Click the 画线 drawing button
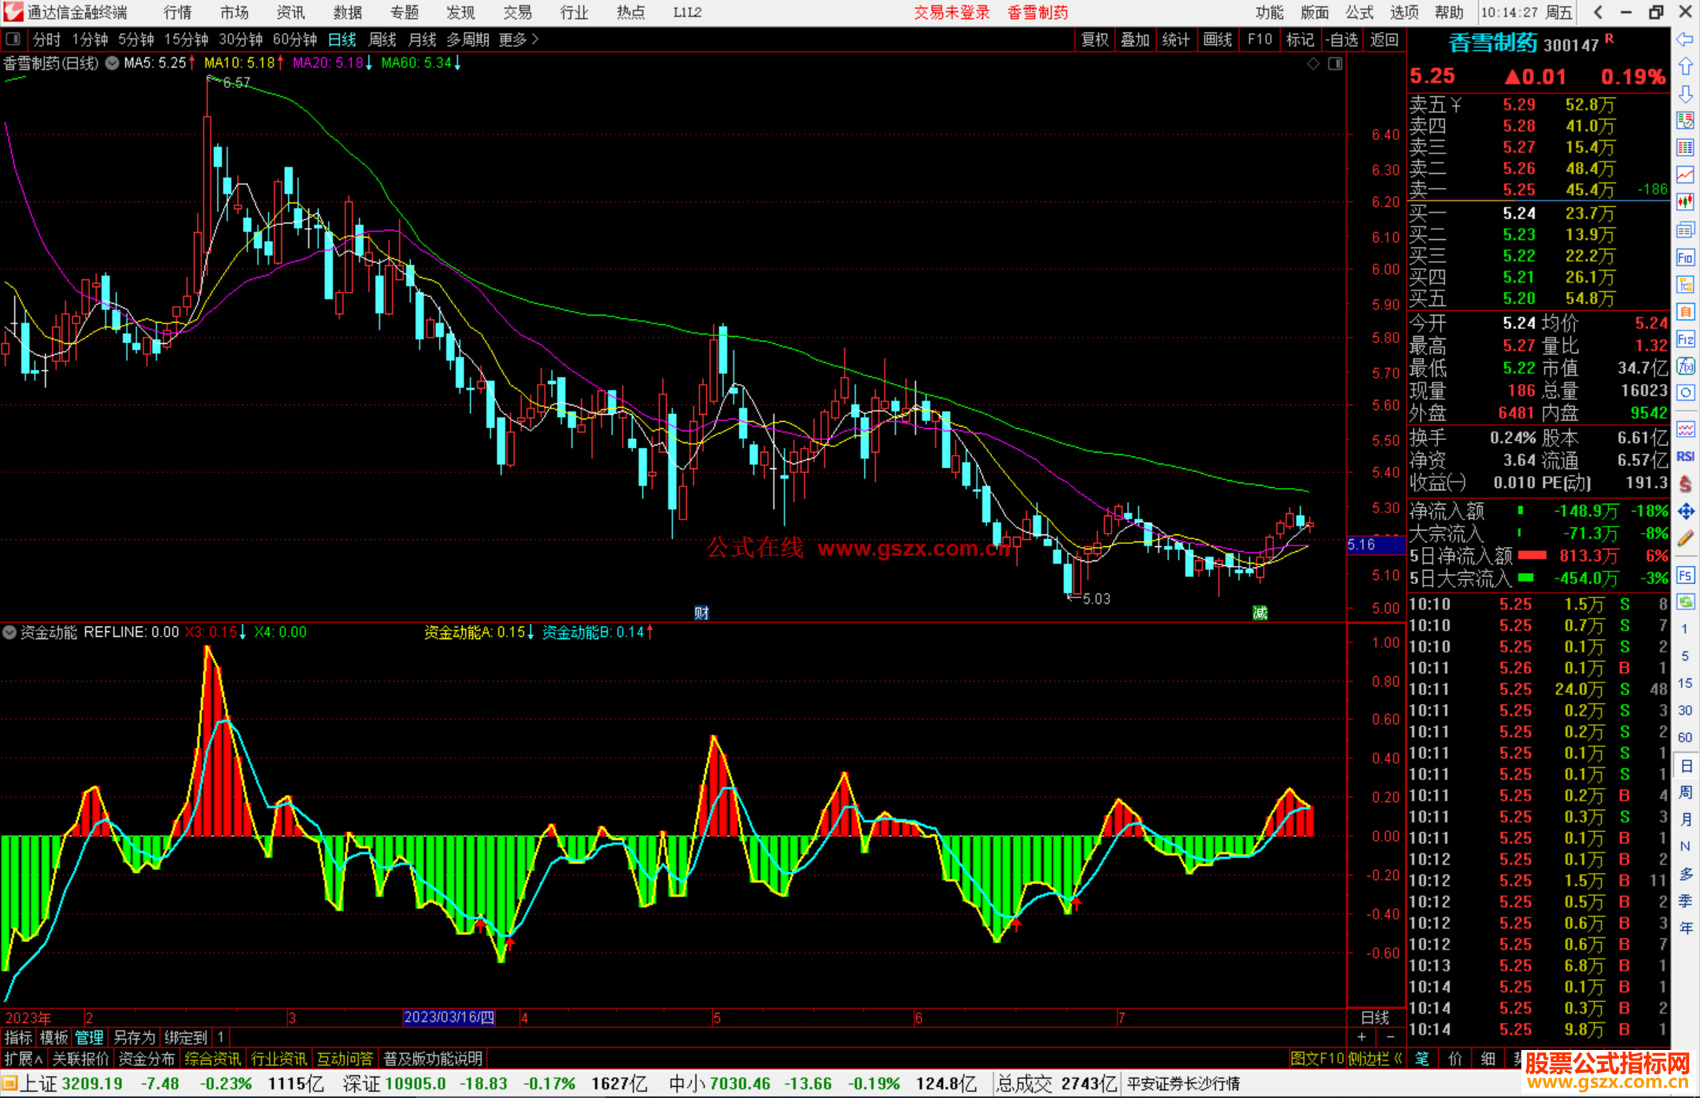This screenshot has width=1700, height=1098. pos(1218,39)
